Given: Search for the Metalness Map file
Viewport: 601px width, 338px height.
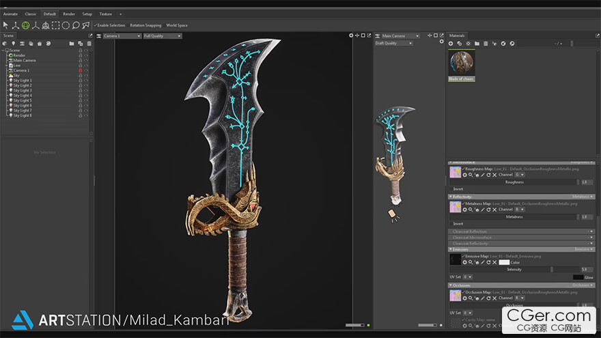Looking at the screenshot, I should [471, 210].
